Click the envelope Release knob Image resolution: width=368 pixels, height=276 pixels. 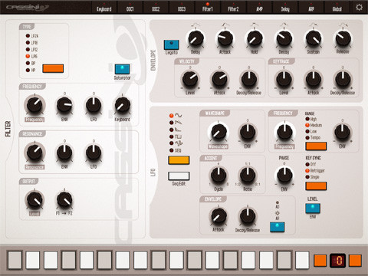[x=343, y=38]
